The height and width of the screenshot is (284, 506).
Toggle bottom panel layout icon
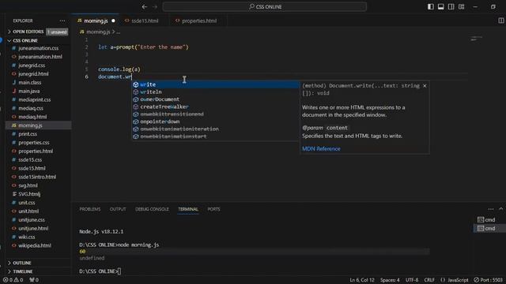(441, 7)
